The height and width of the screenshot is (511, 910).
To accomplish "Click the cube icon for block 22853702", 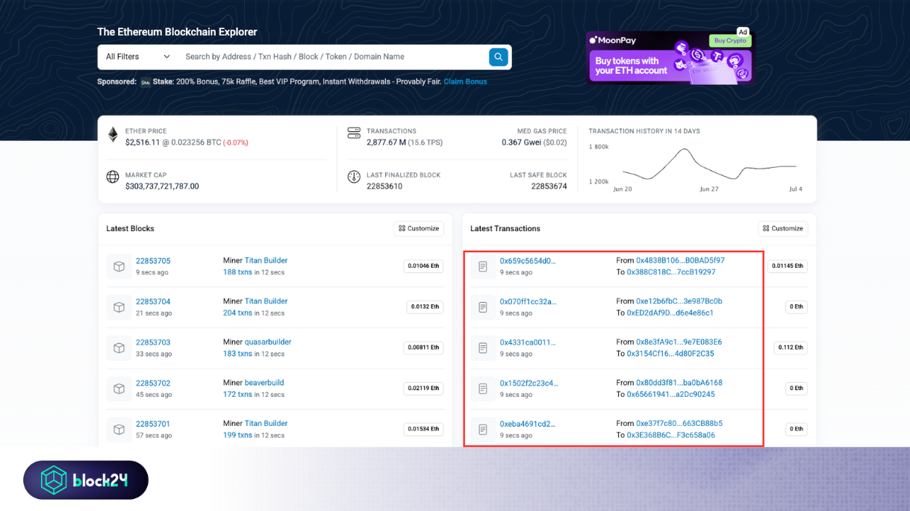I will [119, 389].
